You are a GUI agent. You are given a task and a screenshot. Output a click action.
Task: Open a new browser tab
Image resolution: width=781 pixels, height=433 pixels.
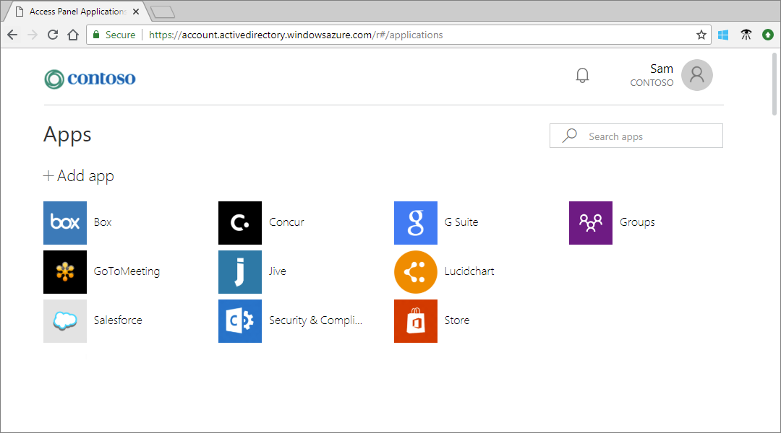click(163, 12)
